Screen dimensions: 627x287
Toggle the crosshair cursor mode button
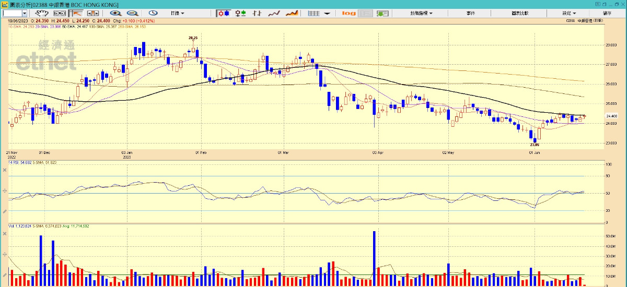(76, 13)
